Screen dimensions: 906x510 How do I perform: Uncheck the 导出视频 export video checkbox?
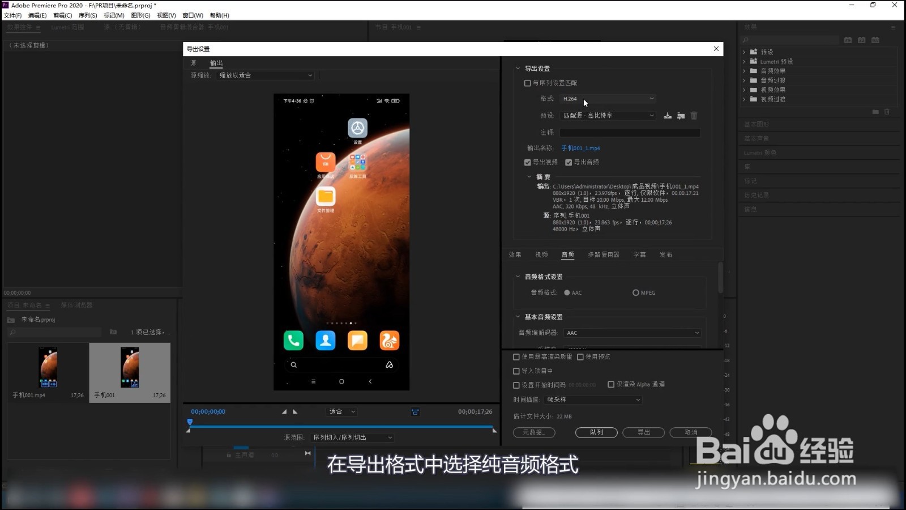[527, 162]
